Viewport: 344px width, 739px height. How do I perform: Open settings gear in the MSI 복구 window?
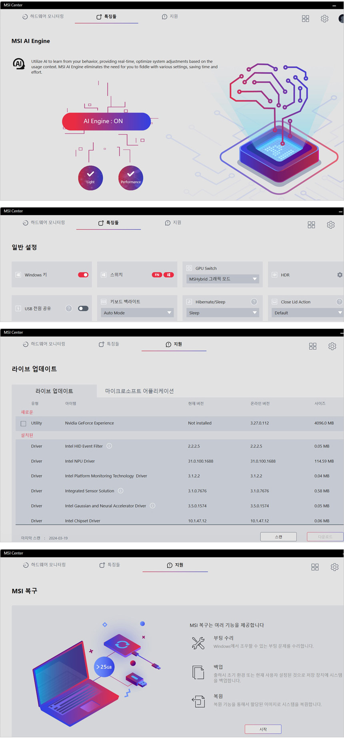point(334,567)
